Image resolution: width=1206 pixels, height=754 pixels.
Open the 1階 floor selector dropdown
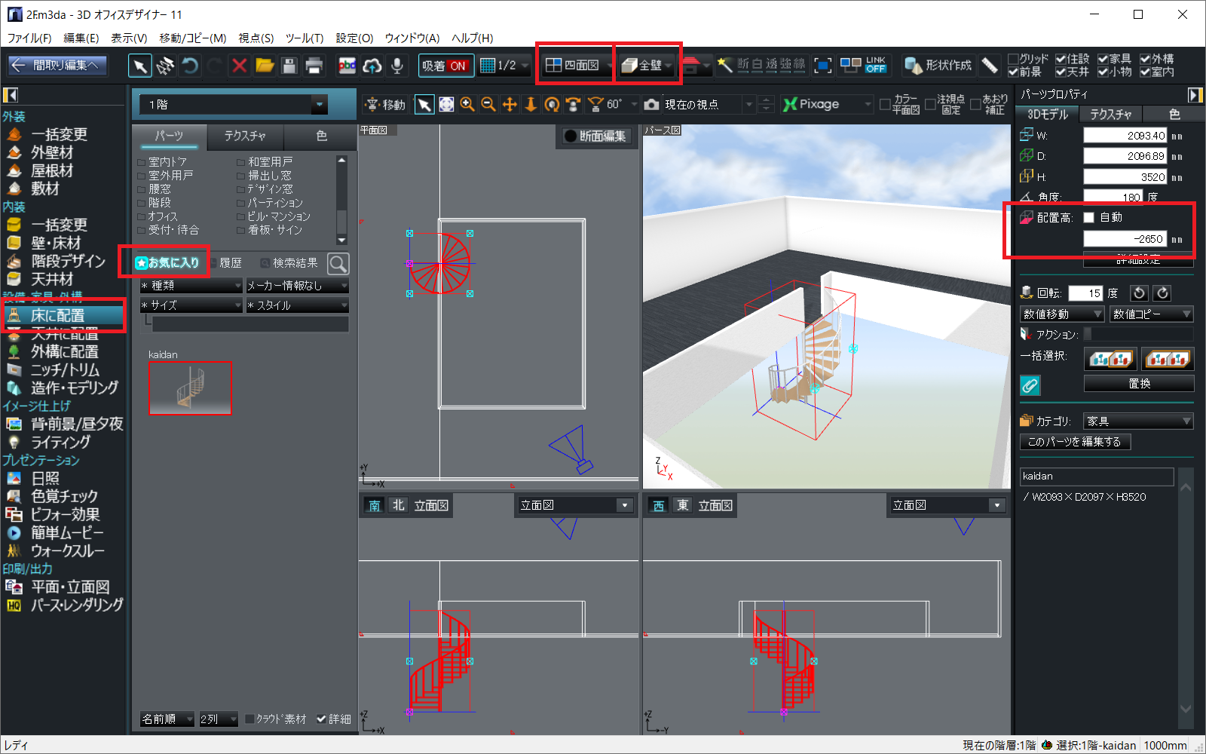pyautogui.click(x=319, y=105)
